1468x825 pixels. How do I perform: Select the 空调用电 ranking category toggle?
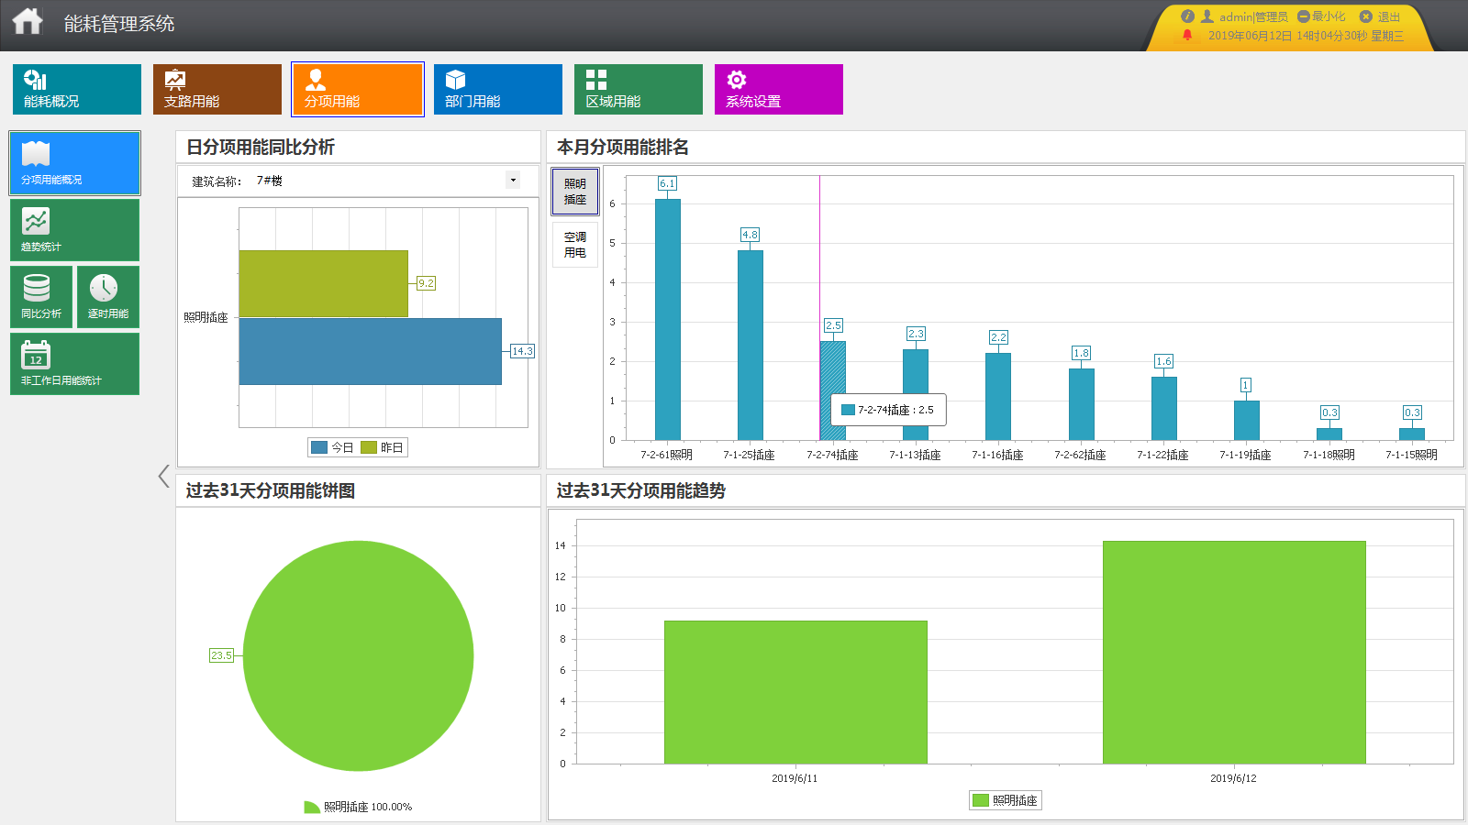[575, 245]
